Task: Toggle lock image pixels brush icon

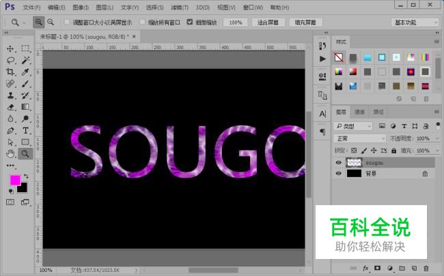Action: pos(364,151)
